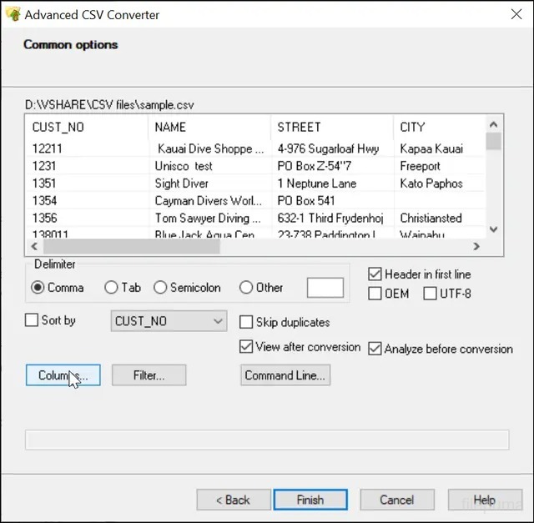Enable the OEM encoding checkbox

tap(375, 294)
